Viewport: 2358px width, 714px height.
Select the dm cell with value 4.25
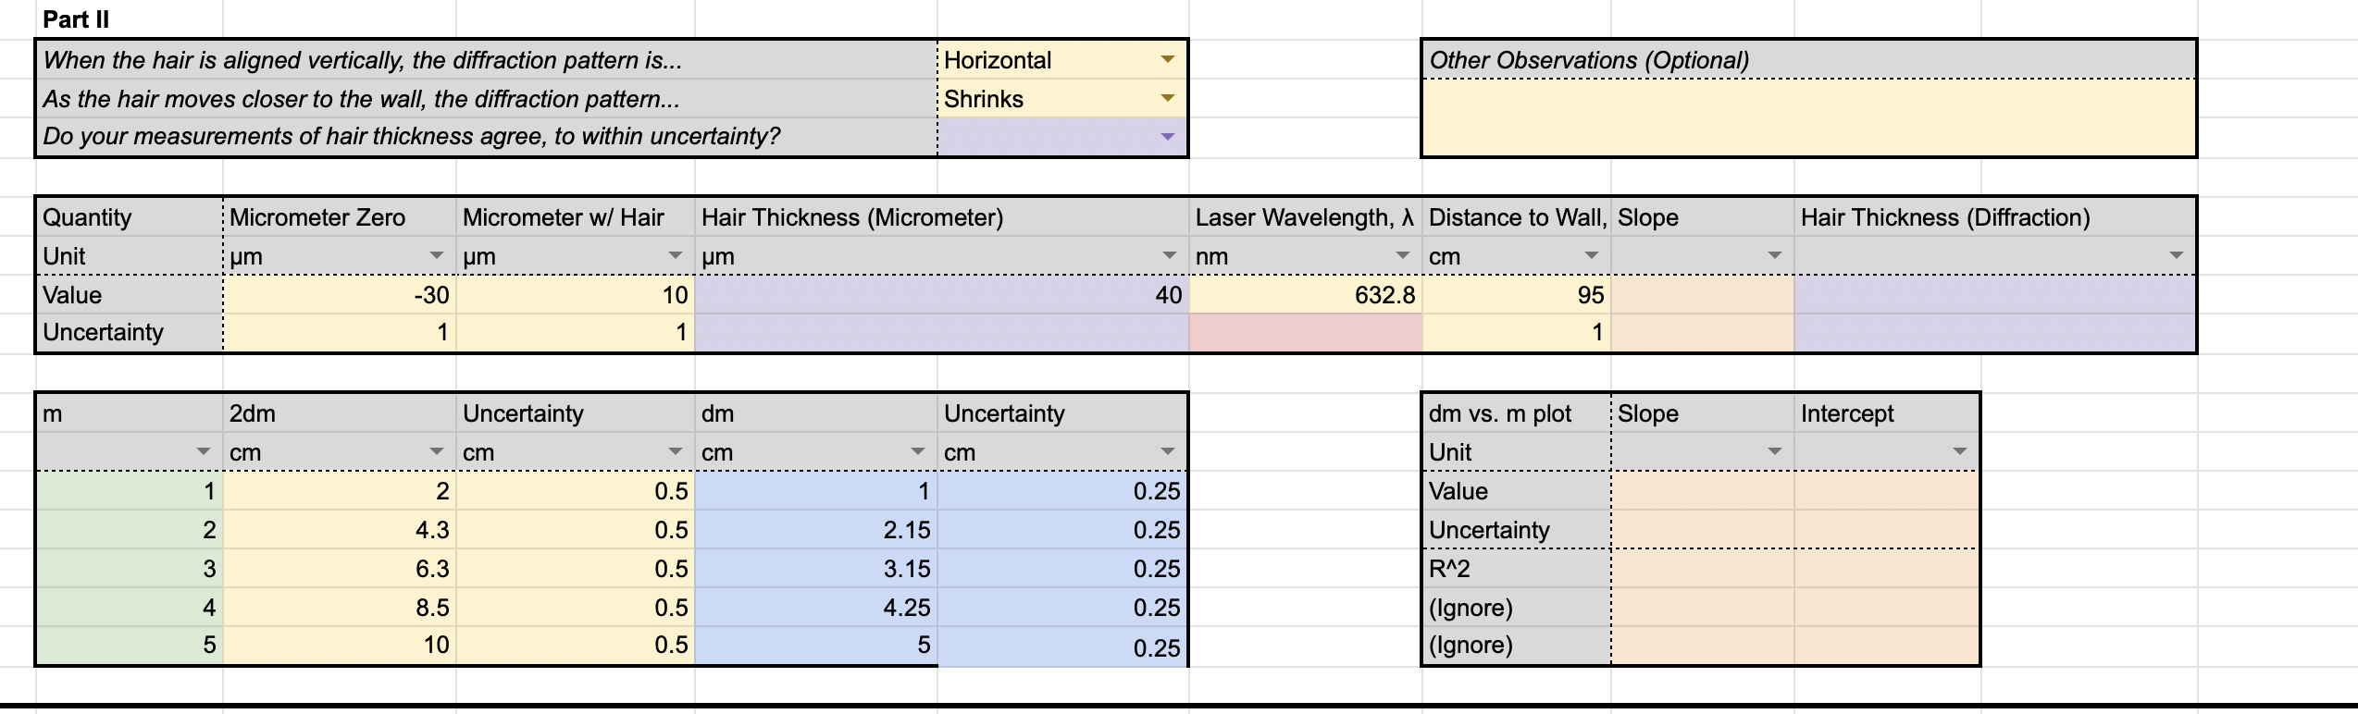coord(816,608)
